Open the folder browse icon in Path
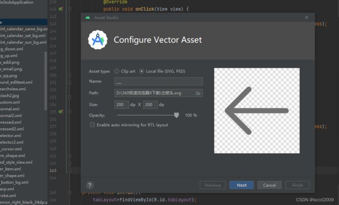This screenshot has height=205, width=339. [x=198, y=93]
